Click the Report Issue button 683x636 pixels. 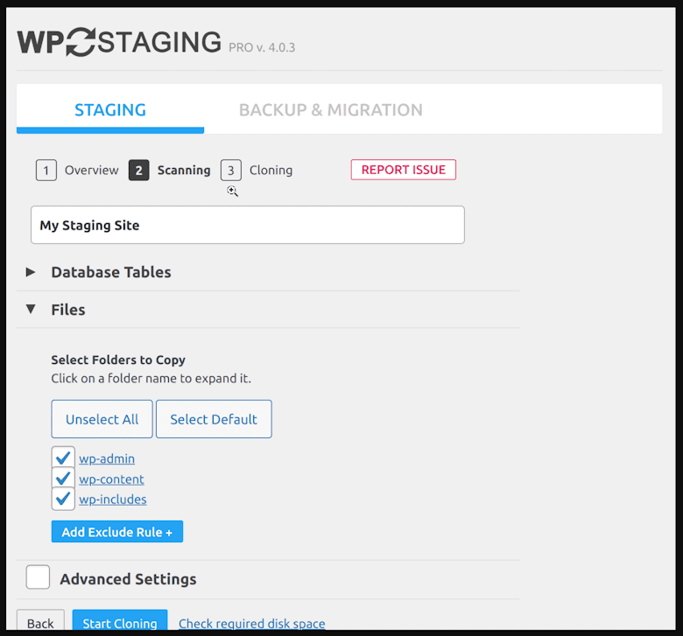404,170
